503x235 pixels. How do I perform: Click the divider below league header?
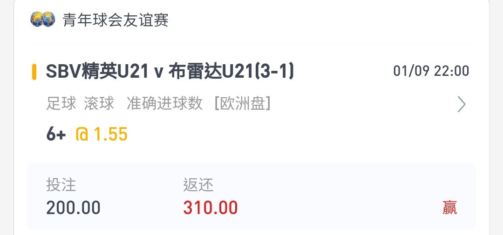tap(251, 44)
